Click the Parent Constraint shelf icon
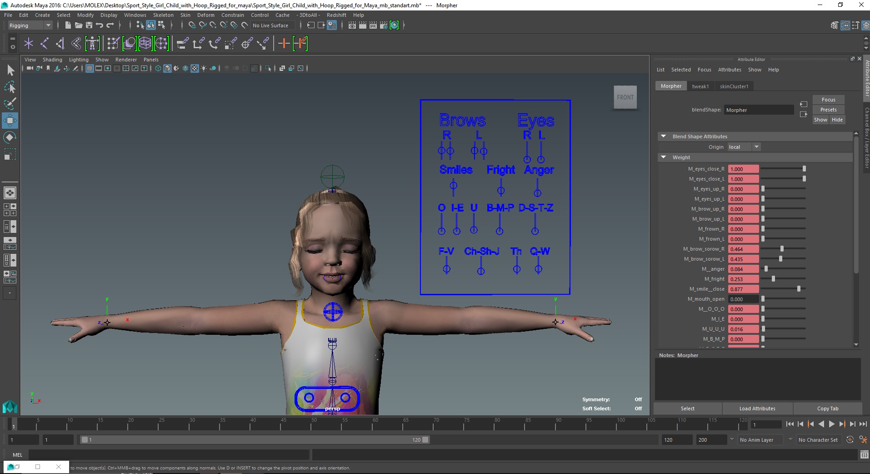The height and width of the screenshot is (474, 870). pyautogui.click(x=183, y=44)
